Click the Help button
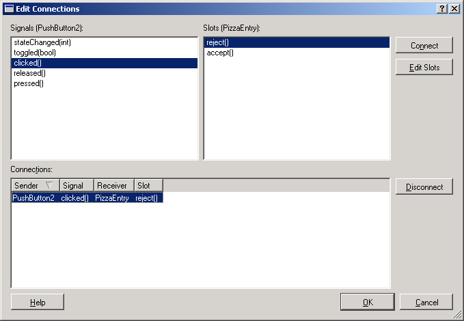This screenshot has height=321, width=464. tap(38, 302)
